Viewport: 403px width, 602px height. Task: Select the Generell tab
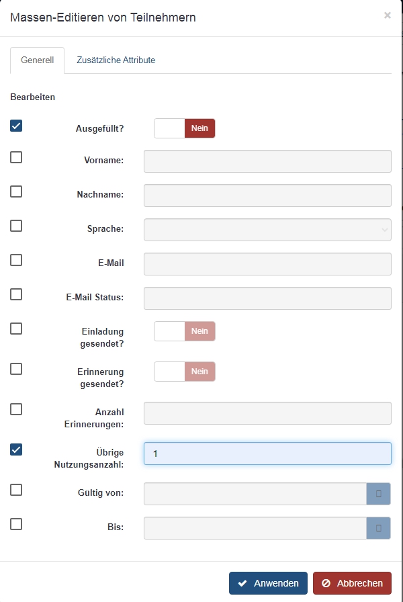click(x=38, y=60)
